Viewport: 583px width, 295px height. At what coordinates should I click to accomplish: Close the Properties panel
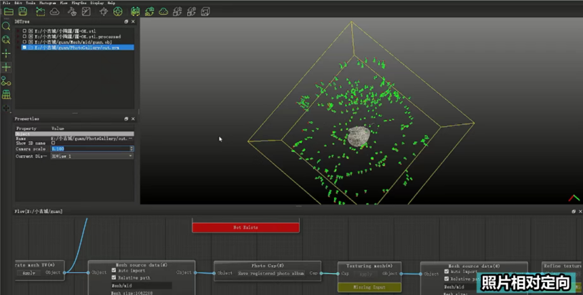tap(133, 119)
